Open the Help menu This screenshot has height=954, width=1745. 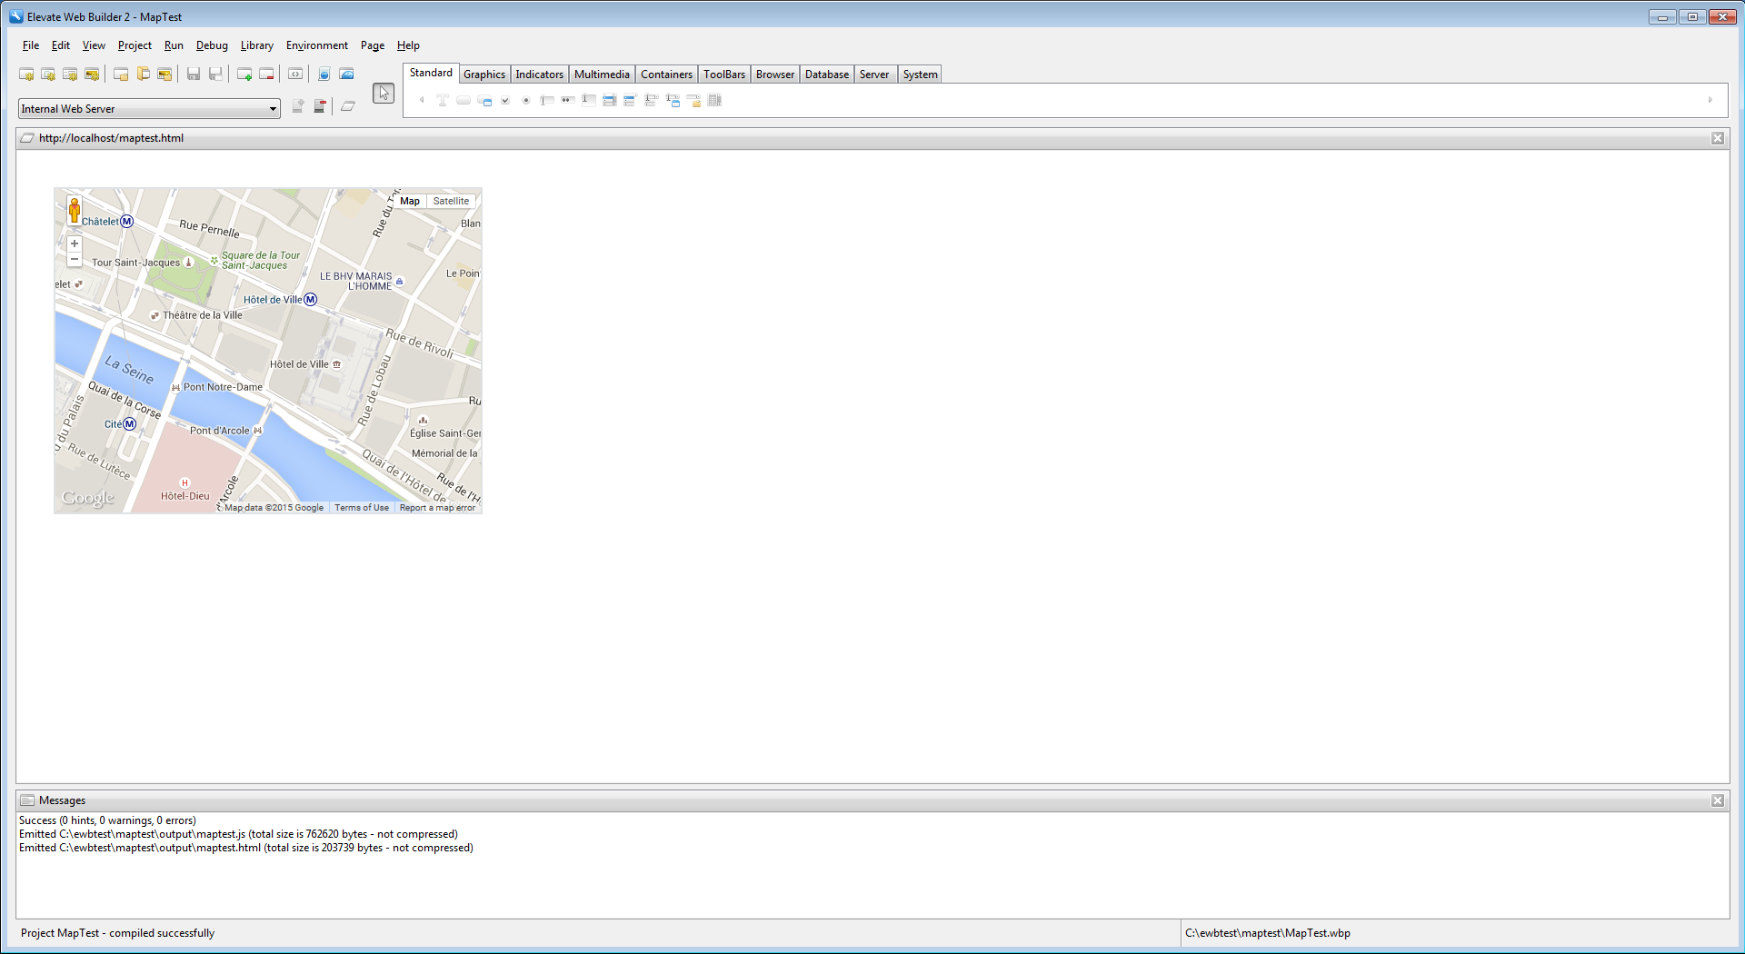click(408, 45)
